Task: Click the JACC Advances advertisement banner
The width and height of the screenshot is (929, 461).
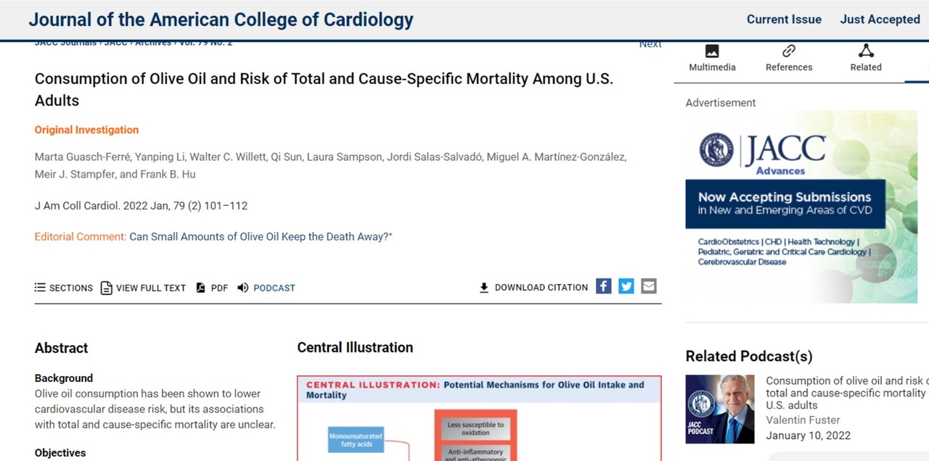Action: [801, 207]
